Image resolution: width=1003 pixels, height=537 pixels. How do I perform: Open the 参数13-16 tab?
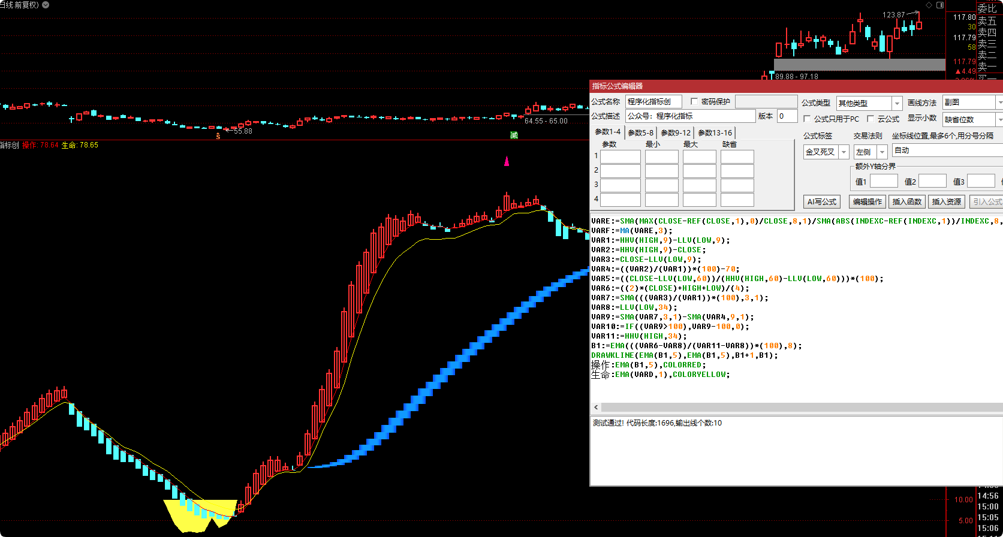pyautogui.click(x=715, y=132)
